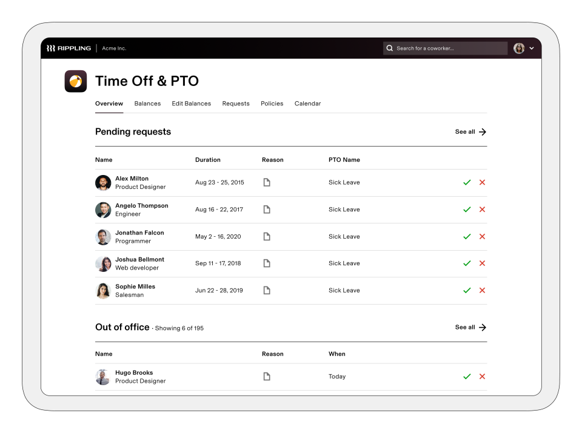582x433 pixels.
Task: Click the reason document icon for Alex Milton
Action: (267, 182)
